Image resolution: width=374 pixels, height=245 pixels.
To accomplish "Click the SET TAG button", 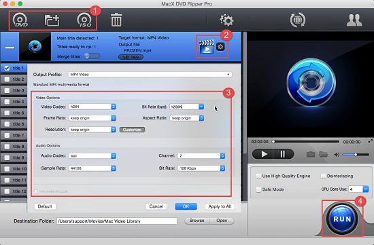I will 131,57.
